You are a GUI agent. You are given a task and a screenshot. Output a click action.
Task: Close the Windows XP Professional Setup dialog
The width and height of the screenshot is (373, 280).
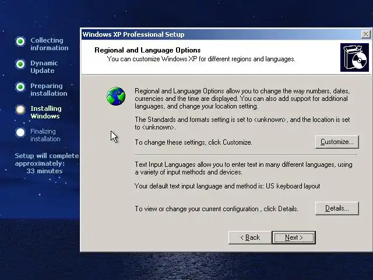coord(365,34)
